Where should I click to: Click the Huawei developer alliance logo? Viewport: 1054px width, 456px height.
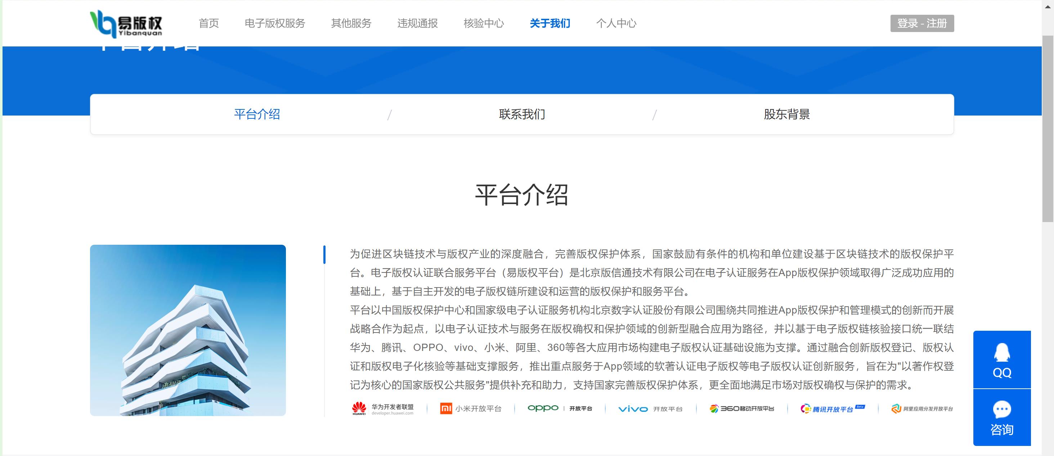click(x=383, y=408)
